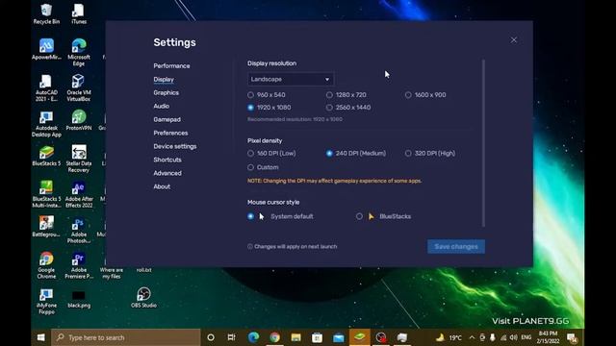Open Task View in taskbar
This screenshot has height=346, width=616.
click(x=231, y=337)
